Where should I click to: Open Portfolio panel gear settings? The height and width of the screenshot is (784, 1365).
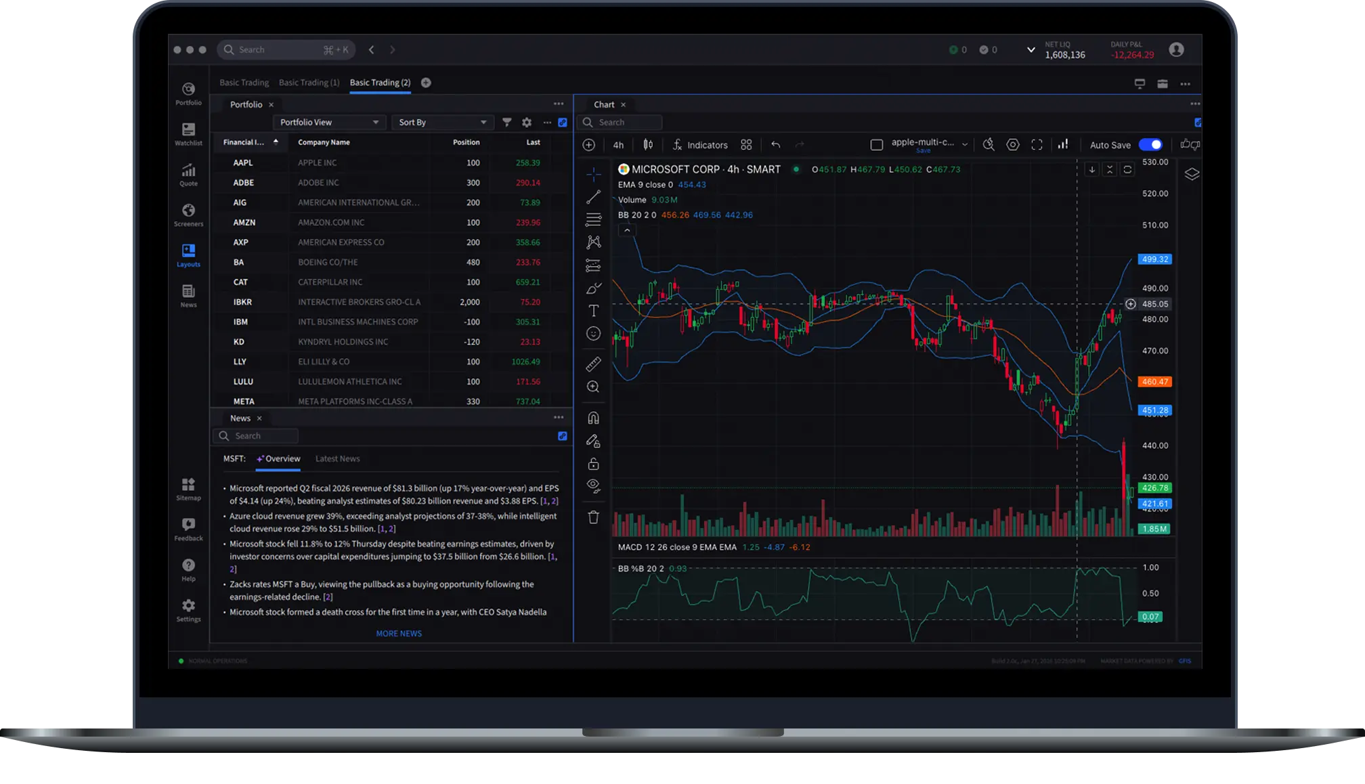(527, 123)
